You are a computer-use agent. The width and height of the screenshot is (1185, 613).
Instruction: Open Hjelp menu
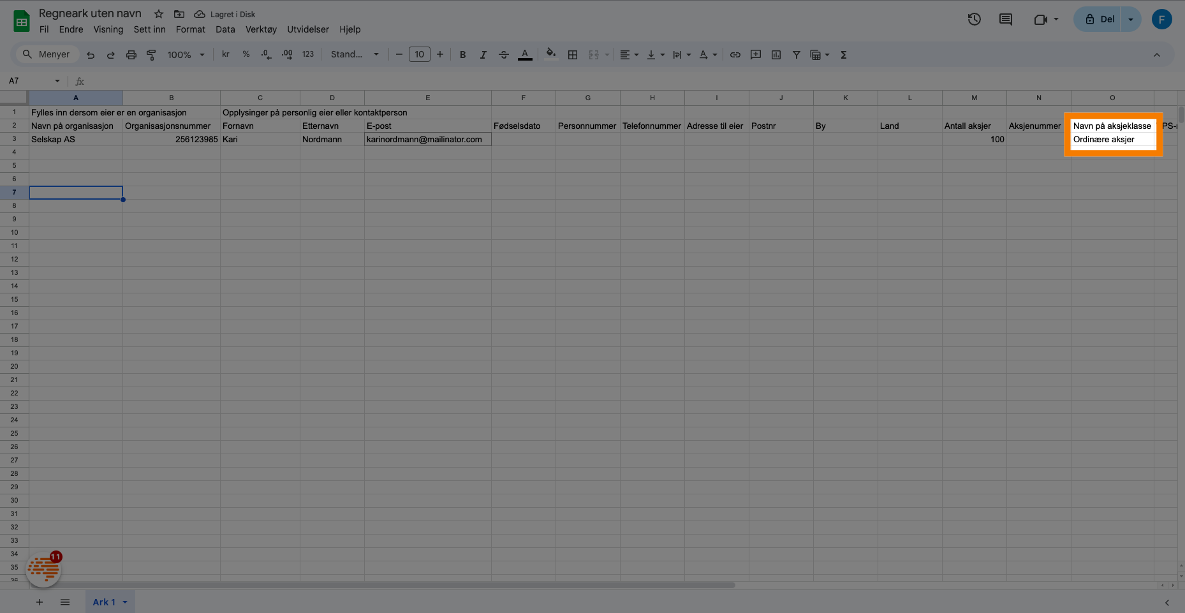350,29
